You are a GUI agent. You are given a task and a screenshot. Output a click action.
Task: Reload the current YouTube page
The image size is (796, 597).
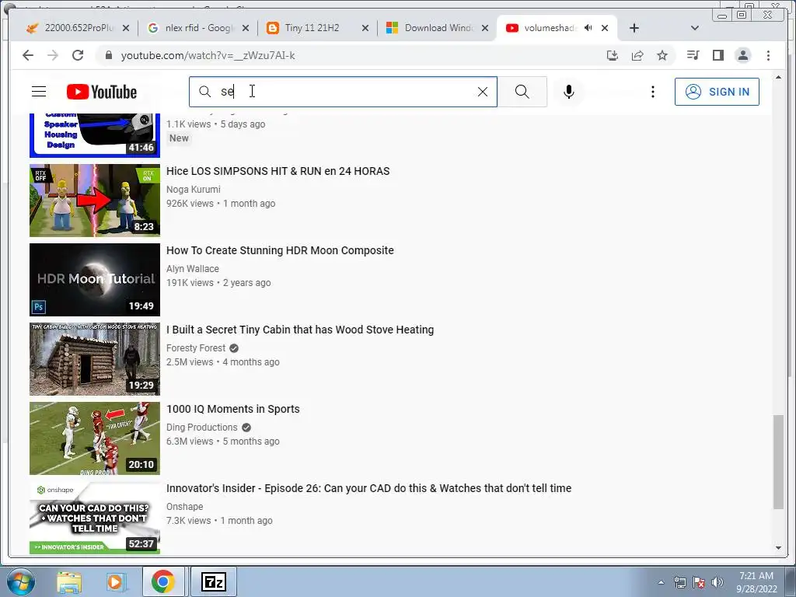coord(78,55)
